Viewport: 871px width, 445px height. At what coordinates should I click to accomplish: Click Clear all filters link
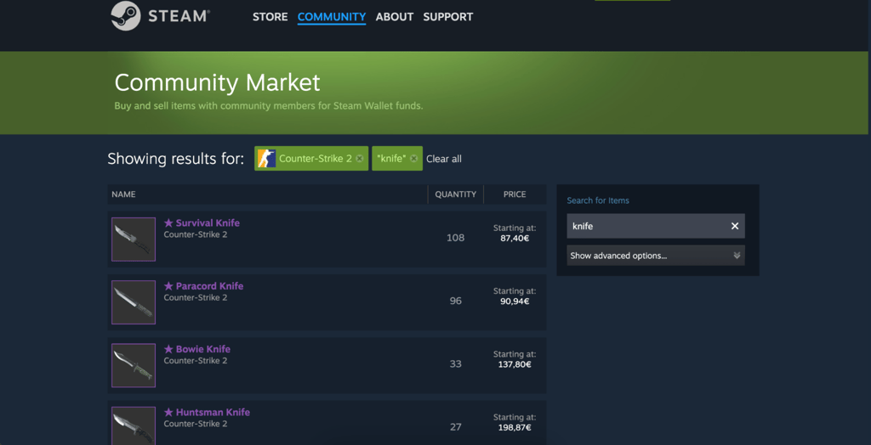(x=444, y=160)
